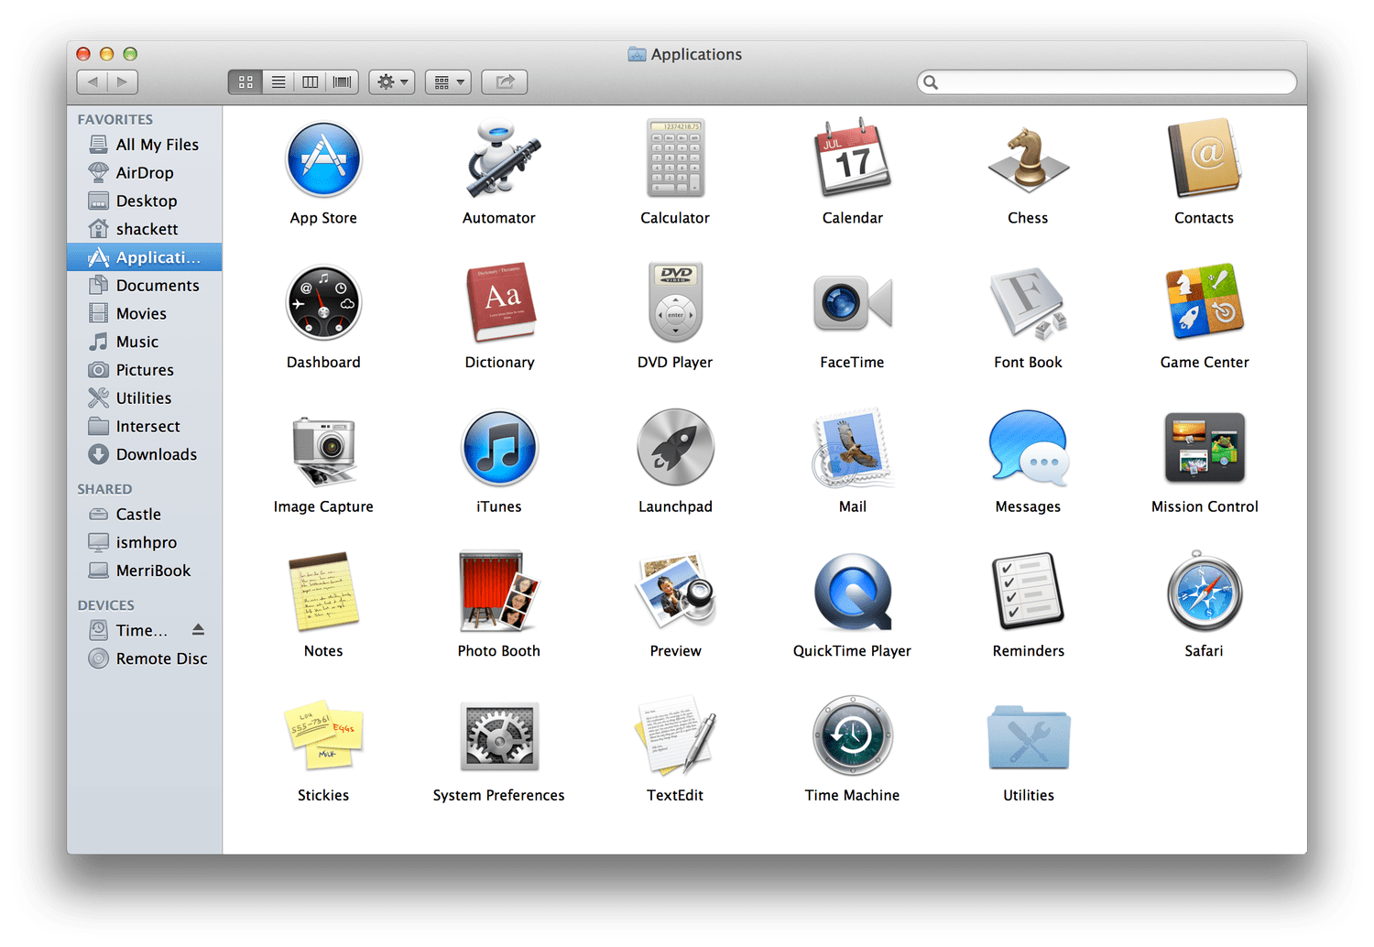Select the Launchpad rocket icon
Viewport: 1374px width, 947px height.
(x=675, y=447)
